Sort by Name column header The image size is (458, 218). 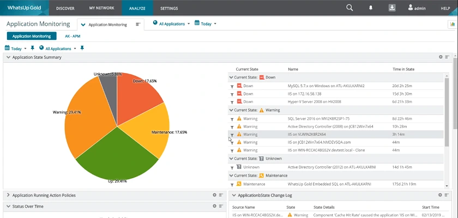[293, 69]
